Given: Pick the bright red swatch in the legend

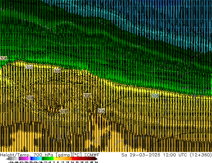Looking at the screenshot, I should [73, 159].
